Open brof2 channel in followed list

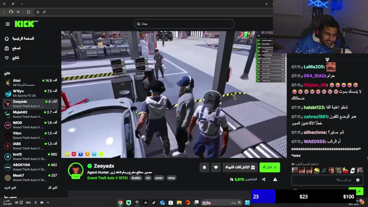point(30,156)
